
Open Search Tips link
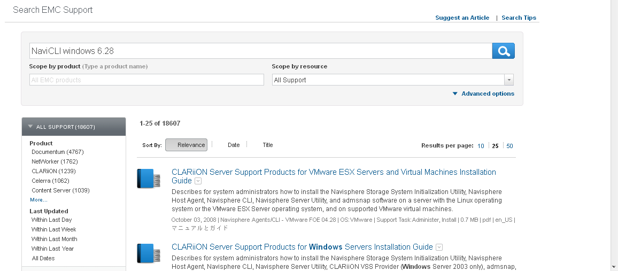(519, 18)
